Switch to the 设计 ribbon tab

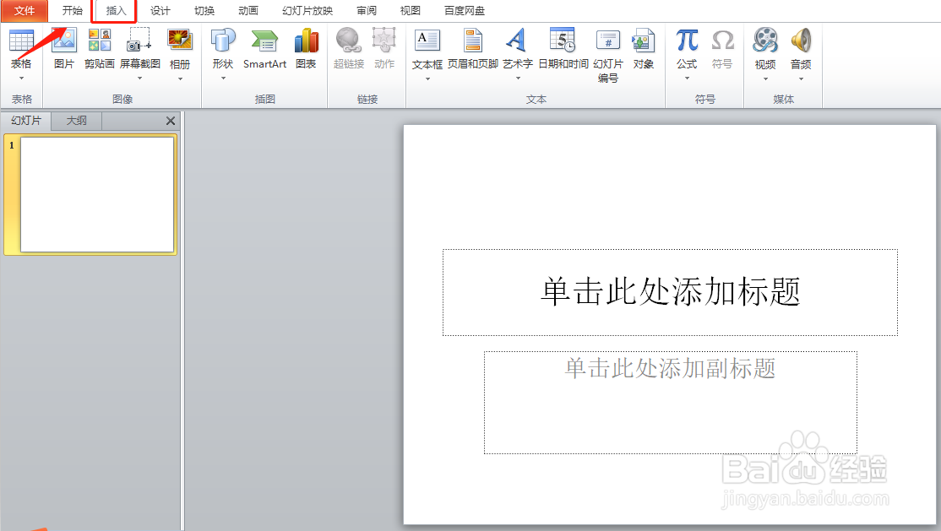tap(160, 11)
